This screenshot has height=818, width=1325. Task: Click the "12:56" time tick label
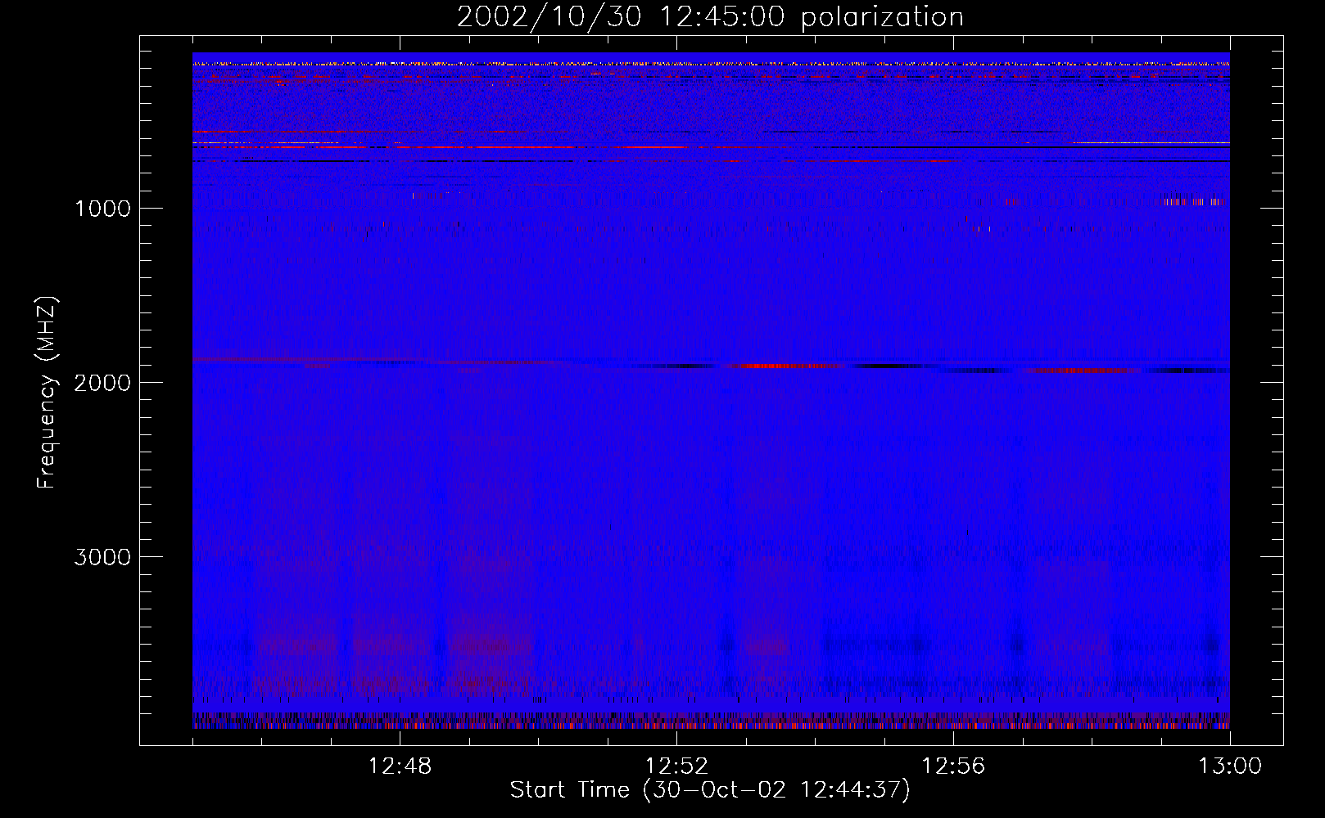(x=953, y=766)
